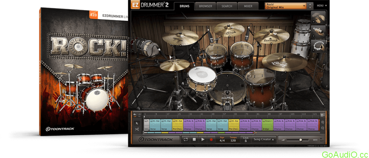Expand the Song Creator panel
Viewport: 369px width, 158px height.
point(264,139)
